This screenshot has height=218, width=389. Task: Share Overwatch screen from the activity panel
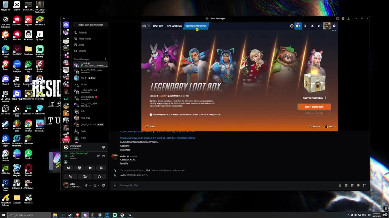pos(104,147)
